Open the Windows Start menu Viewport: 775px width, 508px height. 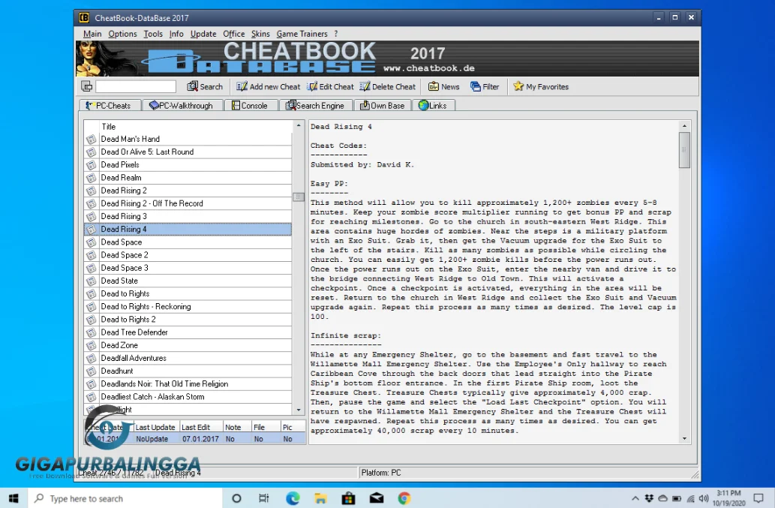(14, 498)
